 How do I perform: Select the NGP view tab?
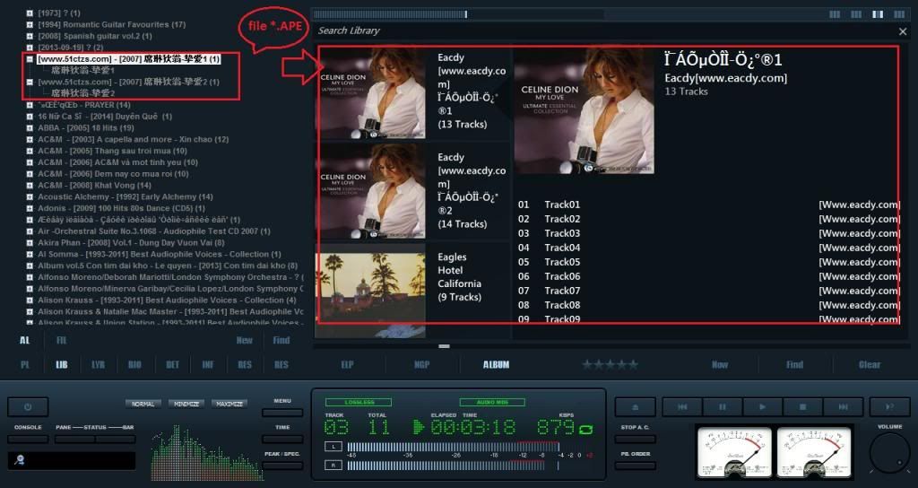coord(421,364)
